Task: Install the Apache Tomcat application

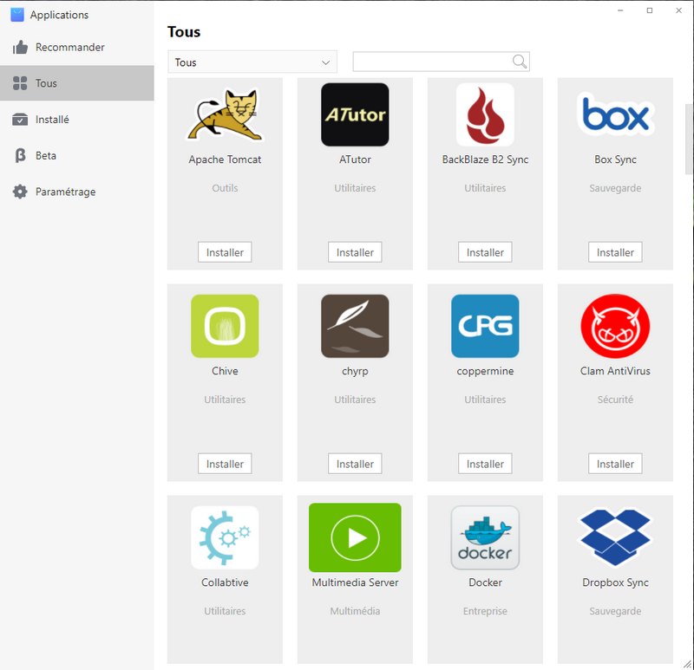Action: point(225,252)
